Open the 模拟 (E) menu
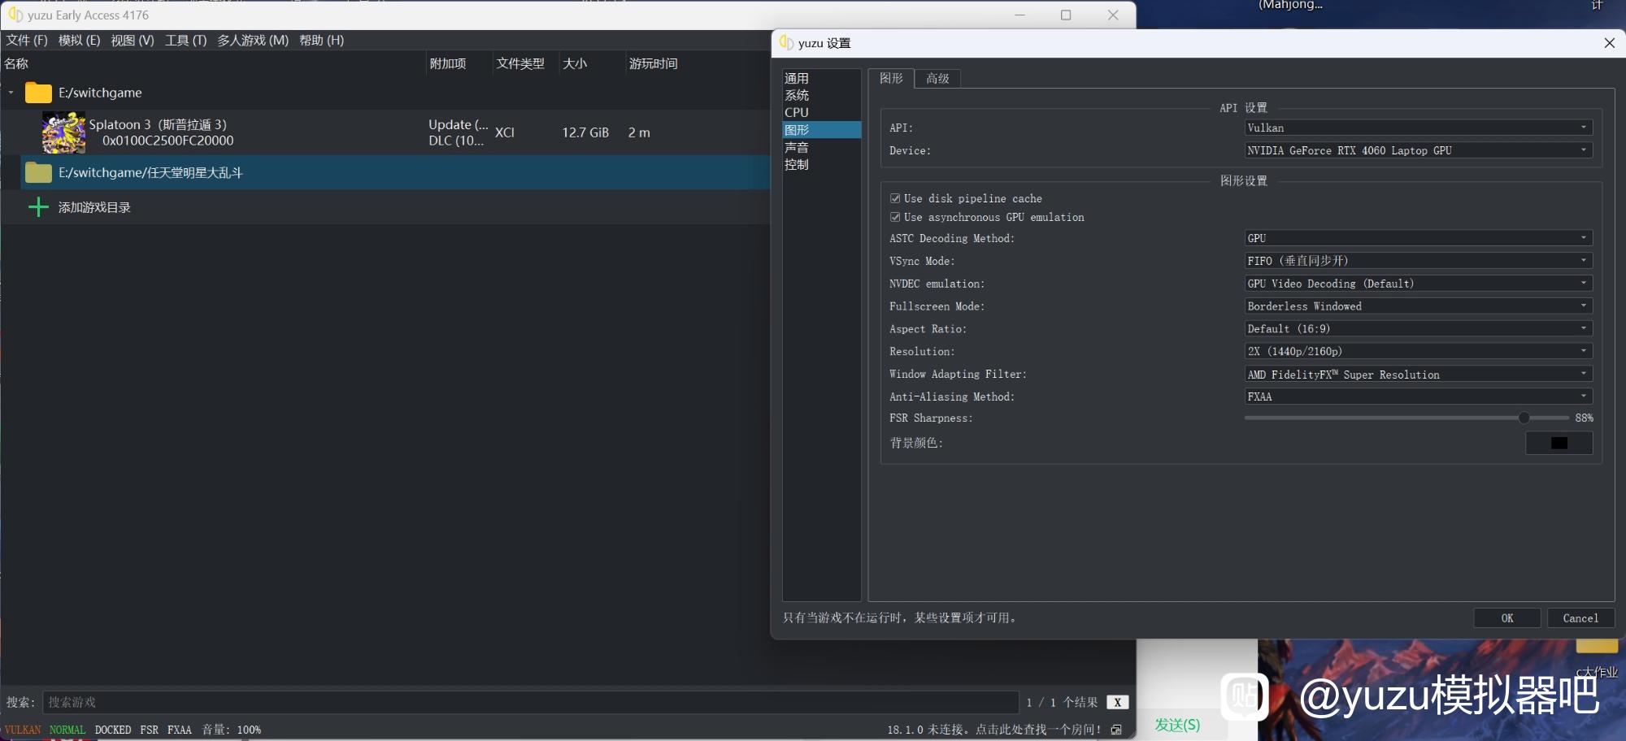Screen dimensions: 1626x741 pyautogui.click(x=79, y=40)
